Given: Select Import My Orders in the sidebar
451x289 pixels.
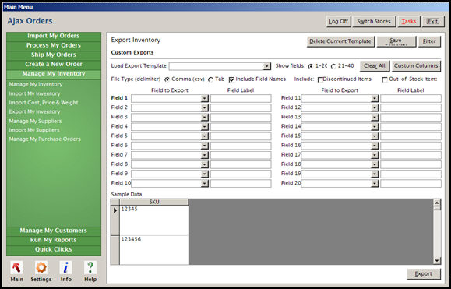Looking at the screenshot, I should (54, 36).
